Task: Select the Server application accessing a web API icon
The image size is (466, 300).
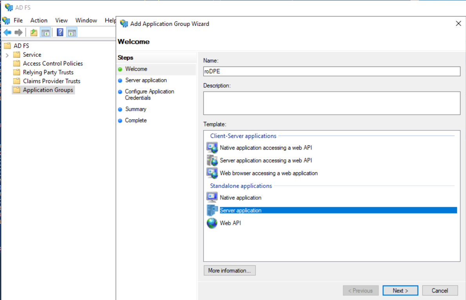Action: (212, 160)
